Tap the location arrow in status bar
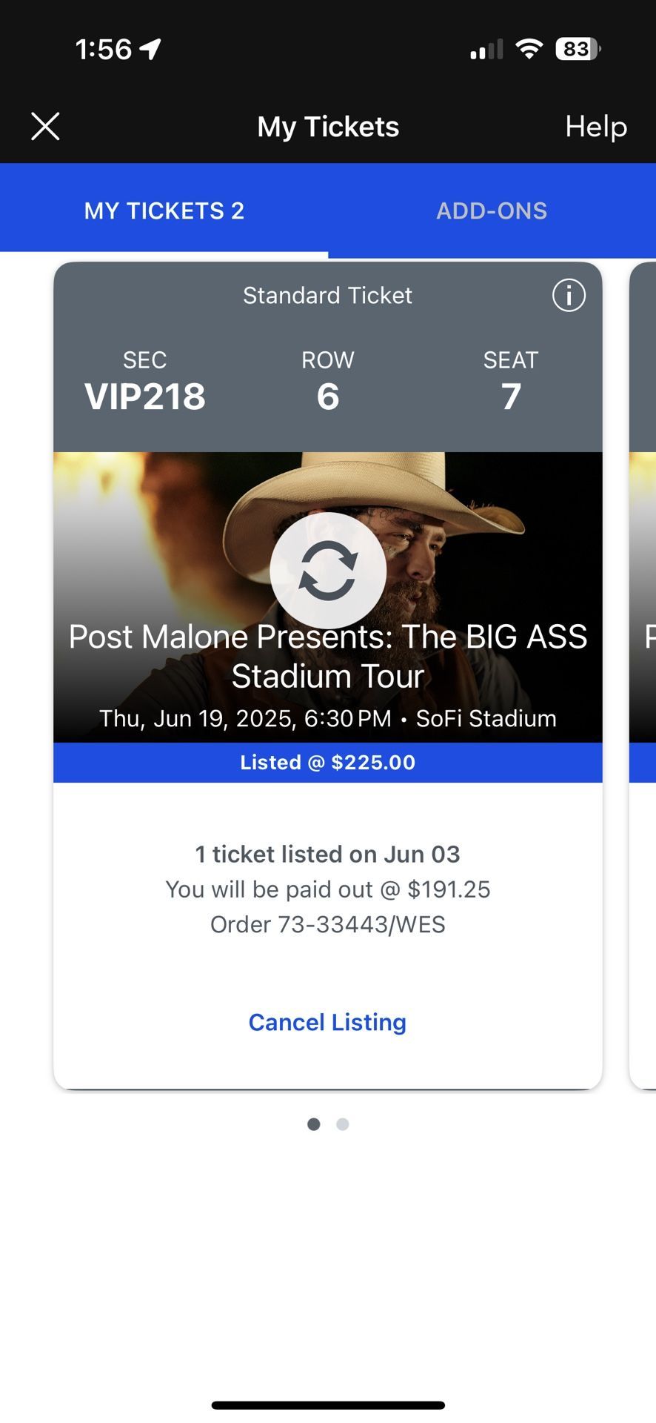656x1423 pixels. [x=151, y=49]
